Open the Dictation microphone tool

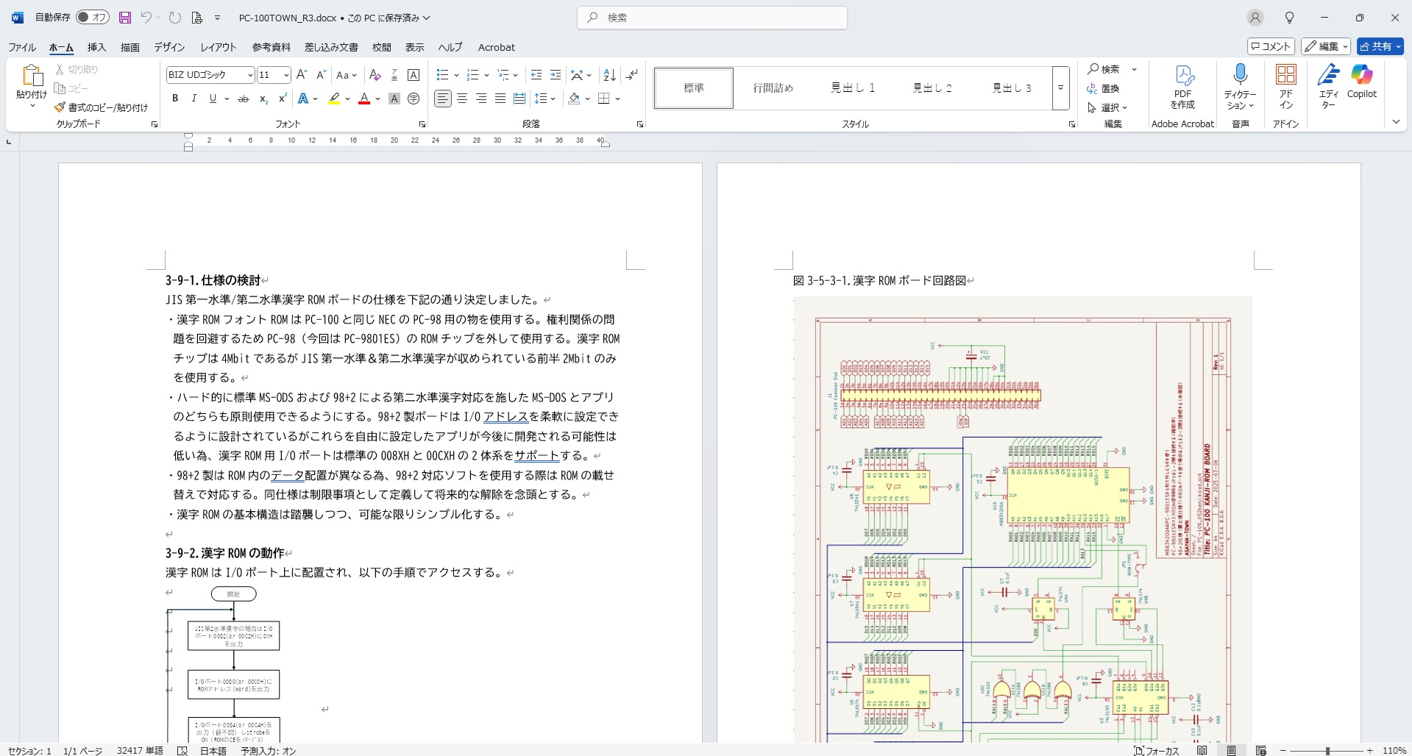pos(1241,87)
